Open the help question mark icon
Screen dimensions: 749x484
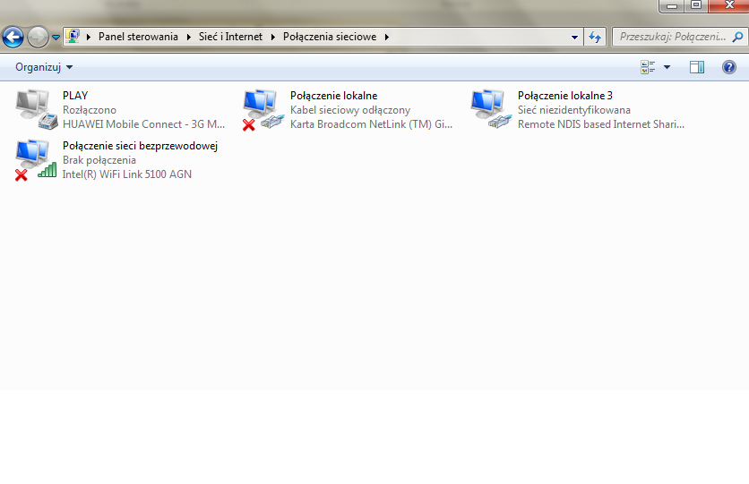click(x=728, y=67)
